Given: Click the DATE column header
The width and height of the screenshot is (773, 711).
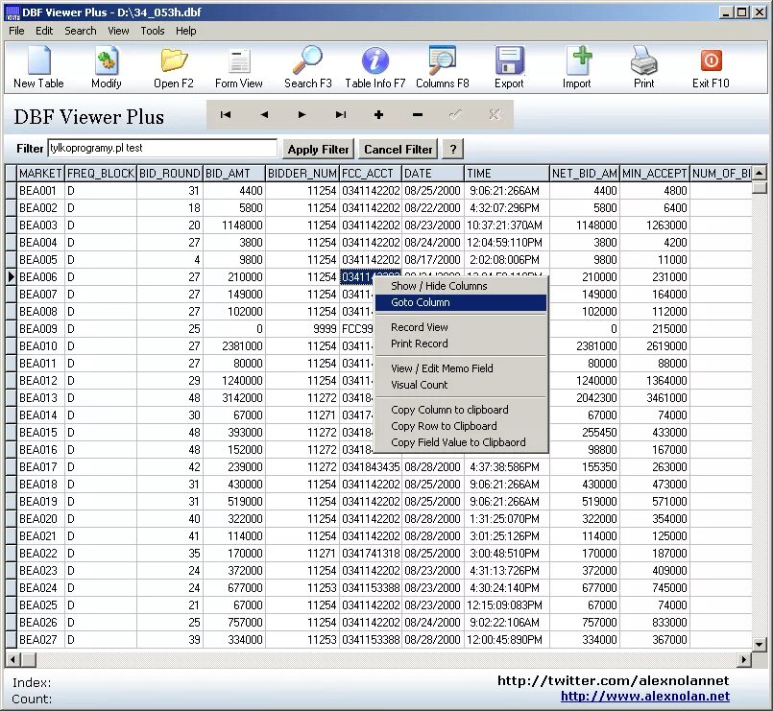Looking at the screenshot, I should [x=433, y=174].
